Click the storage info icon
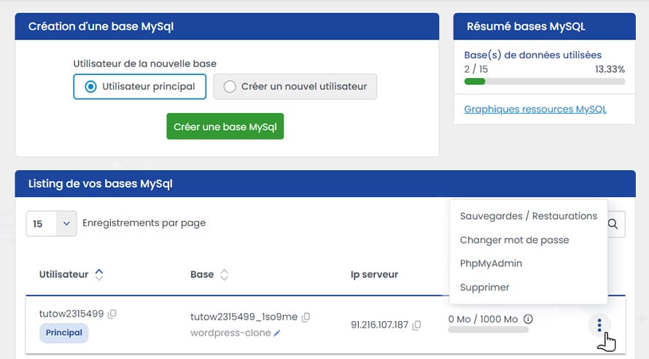This screenshot has height=359, width=649. tap(528, 319)
